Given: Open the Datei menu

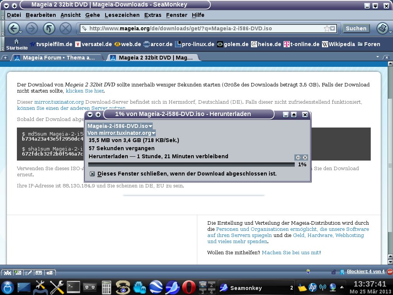Looking at the screenshot, I should [x=14, y=15].
